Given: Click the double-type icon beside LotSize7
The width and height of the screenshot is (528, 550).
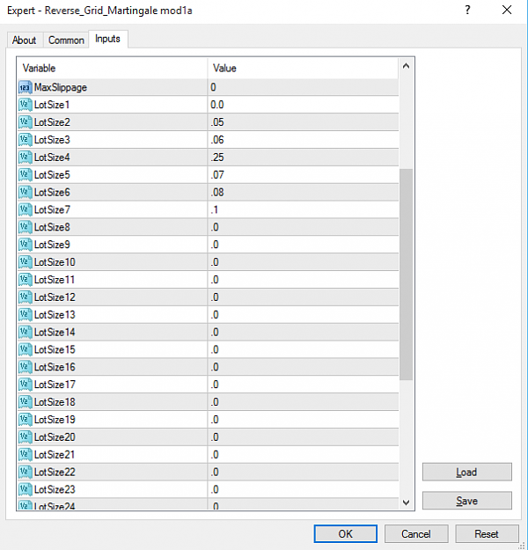Looking at the screenshot, I should click(25, 209).
